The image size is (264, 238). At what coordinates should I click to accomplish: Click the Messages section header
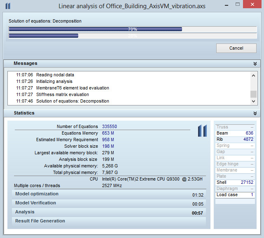(26, 64)
